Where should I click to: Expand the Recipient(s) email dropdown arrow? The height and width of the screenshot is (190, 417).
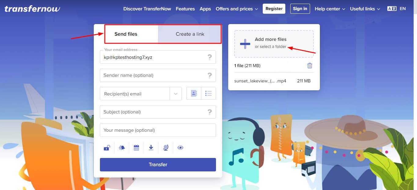pos(176,94)
